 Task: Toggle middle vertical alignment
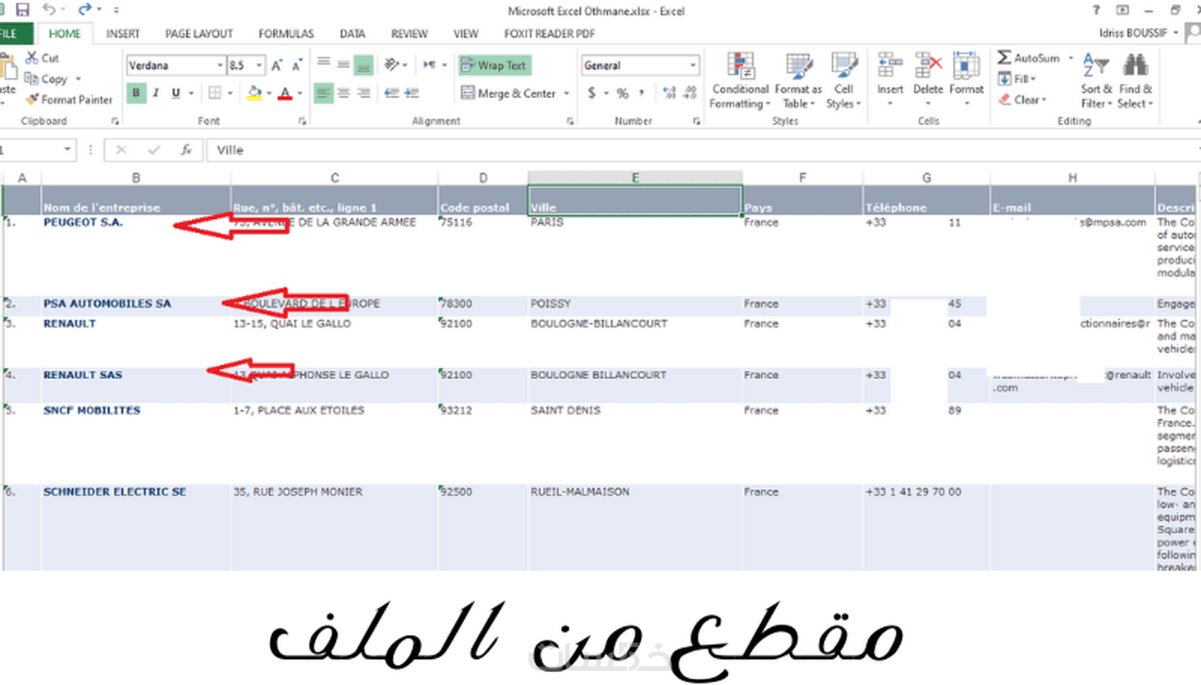coord(343,65)
